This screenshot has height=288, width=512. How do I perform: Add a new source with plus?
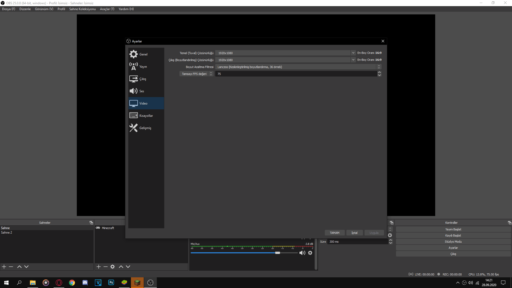[98, 267]
